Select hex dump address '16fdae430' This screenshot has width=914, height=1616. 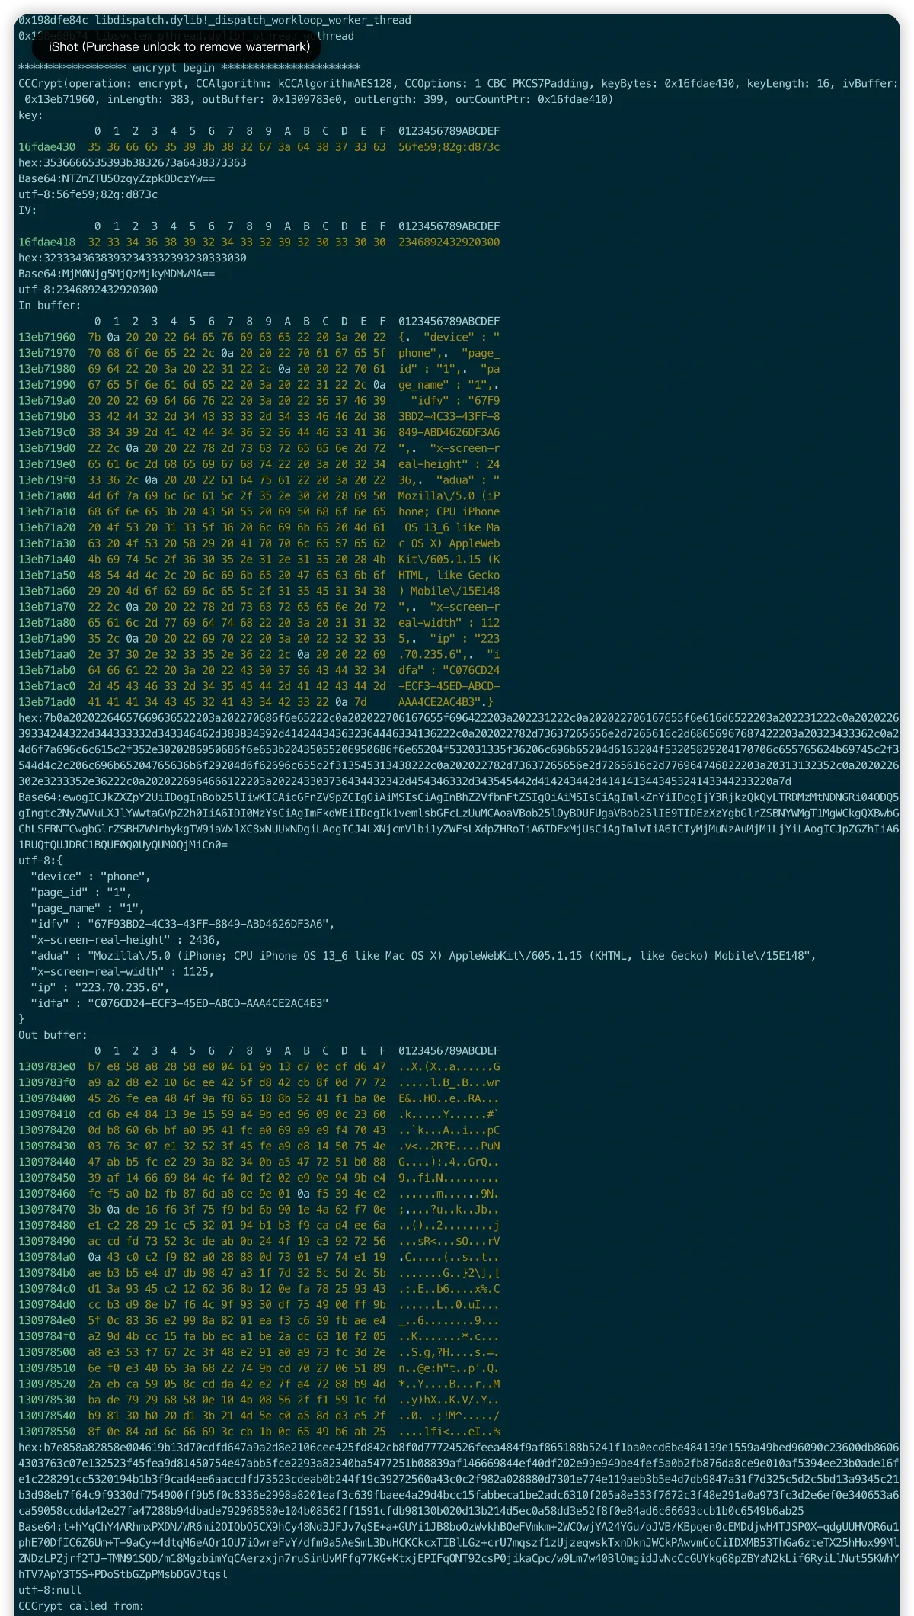(46, 147)
